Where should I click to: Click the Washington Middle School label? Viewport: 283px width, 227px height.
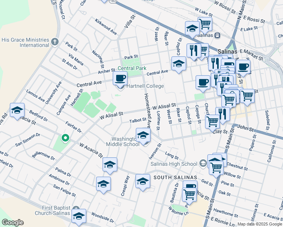(x=123, y=141)
